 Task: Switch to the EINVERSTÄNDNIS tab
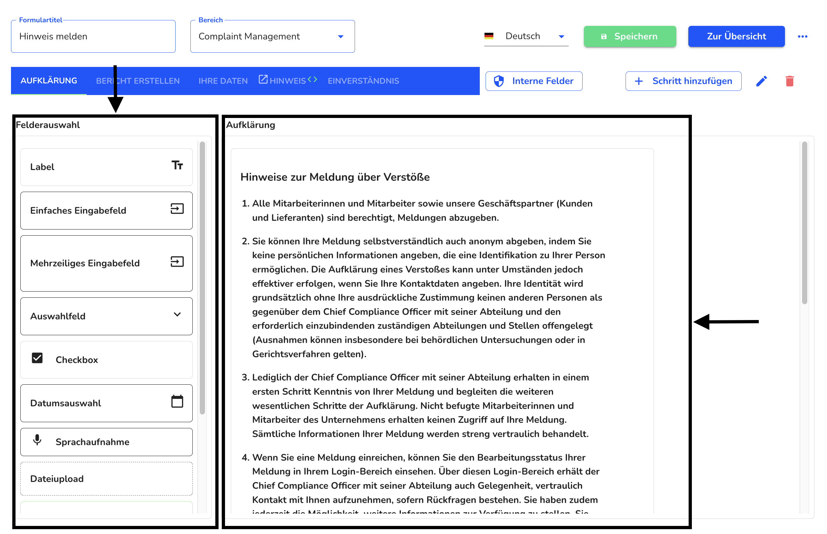click(363, 81)
